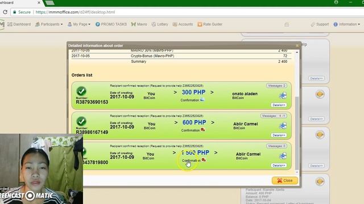Image resolution: width=364 pixels, height=204 pixels.
Task: Click the dialog scrollbar down arrow
Action: (x=297, y=172)
